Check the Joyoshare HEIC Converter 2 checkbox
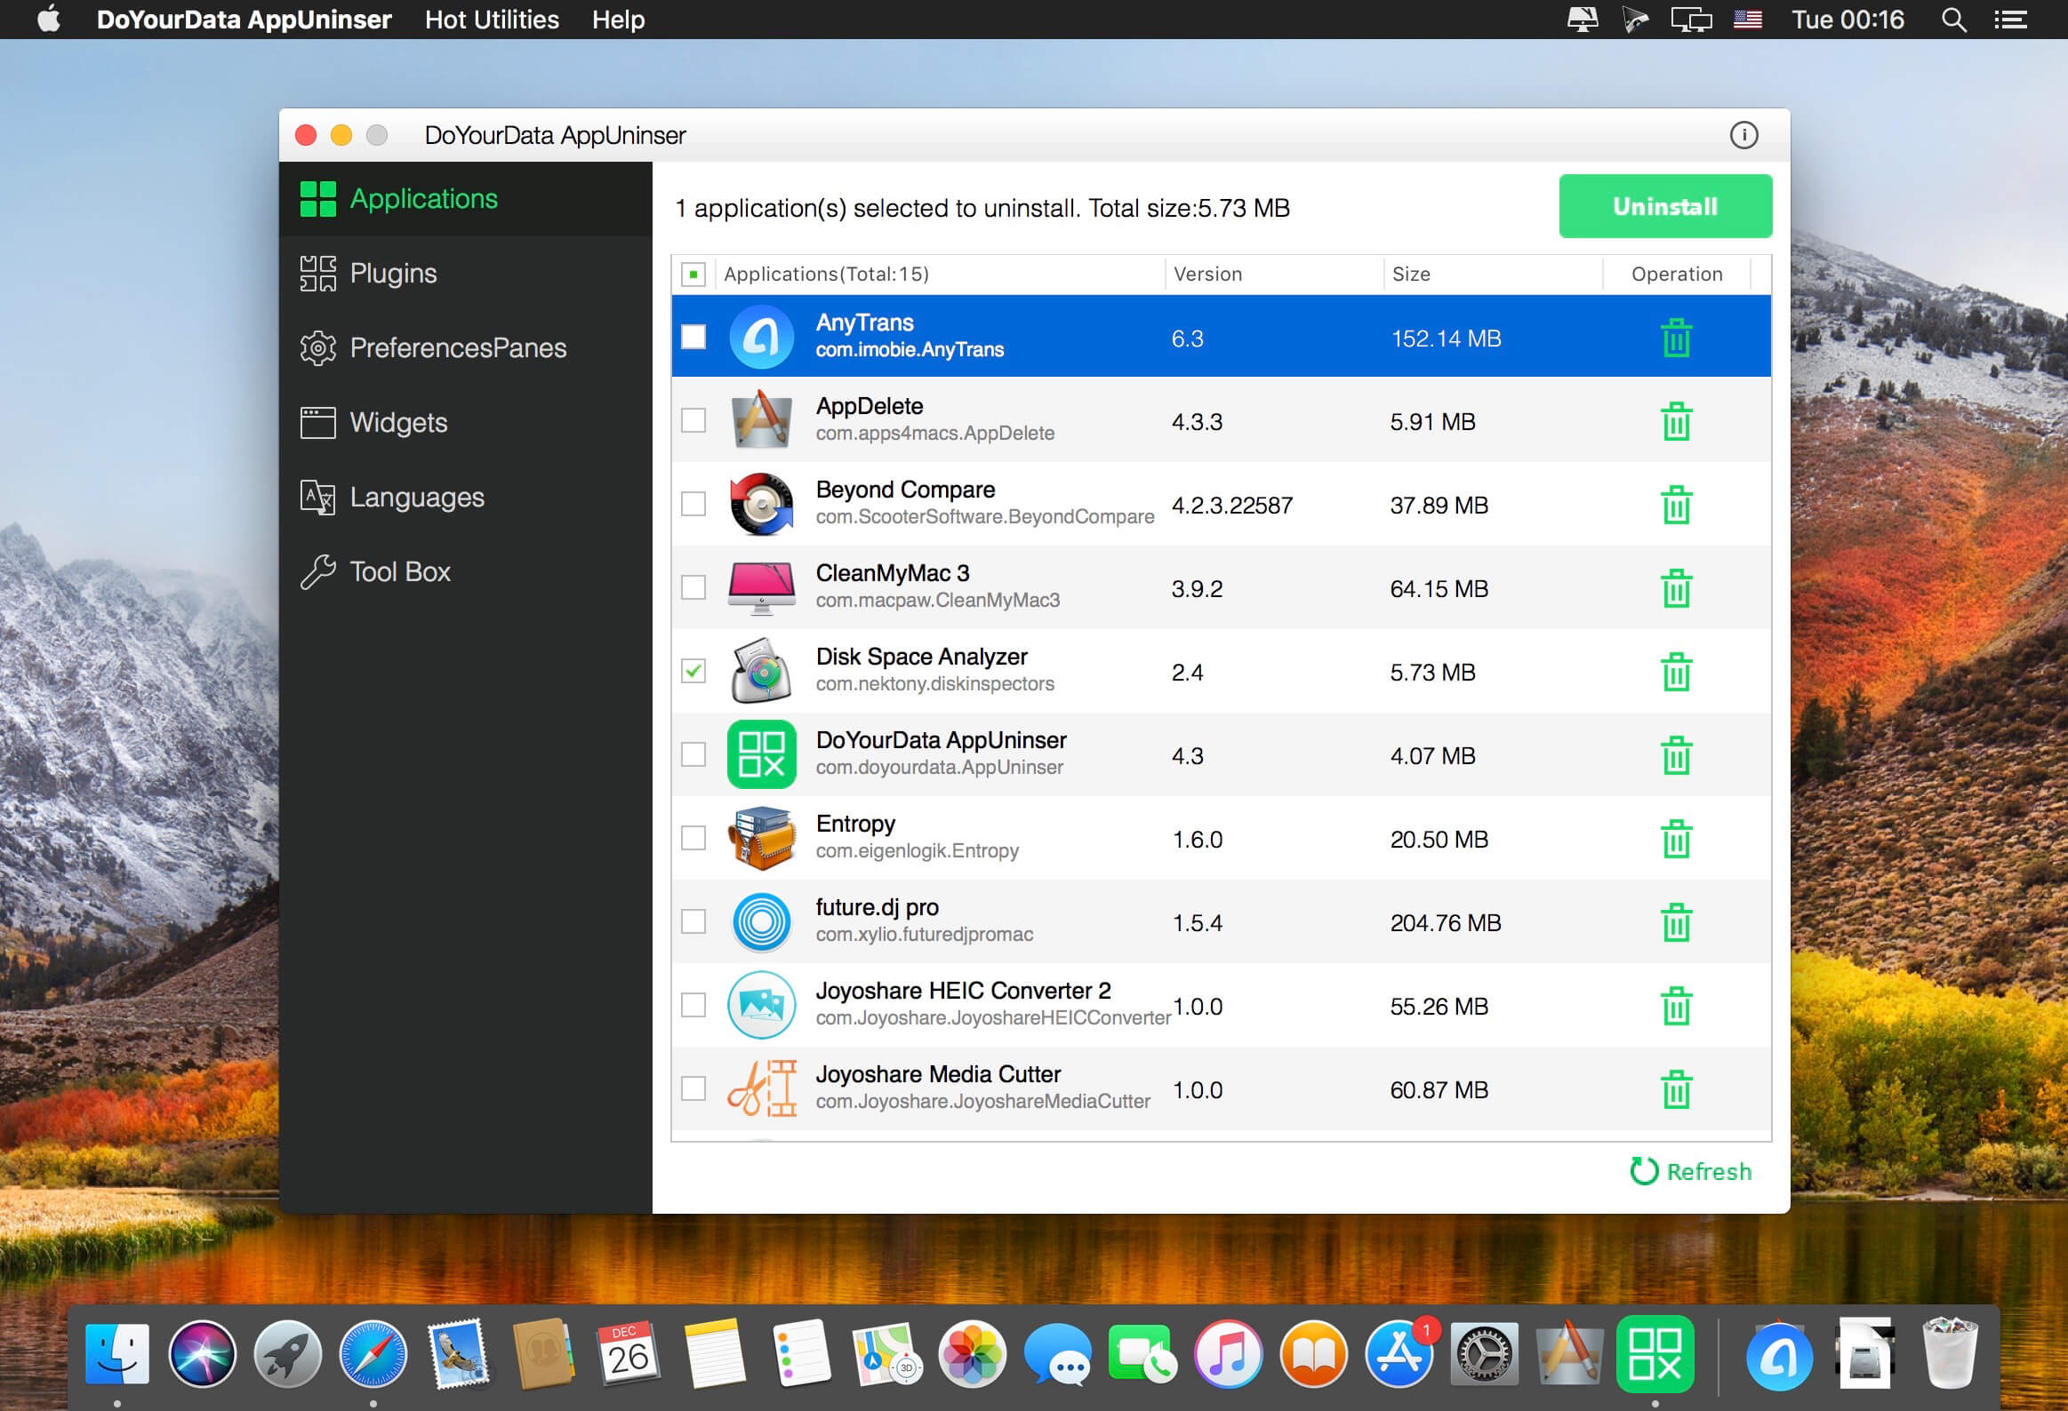The image size is (2068, 1411). [x=693, y=1006]
